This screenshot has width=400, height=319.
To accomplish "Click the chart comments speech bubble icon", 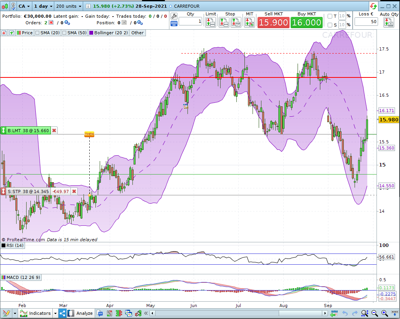I will pos(100,313).
